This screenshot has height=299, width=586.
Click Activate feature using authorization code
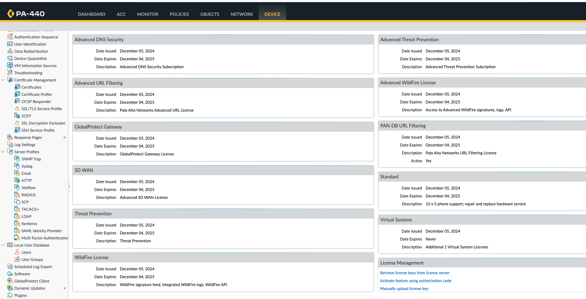click(416, 281)
